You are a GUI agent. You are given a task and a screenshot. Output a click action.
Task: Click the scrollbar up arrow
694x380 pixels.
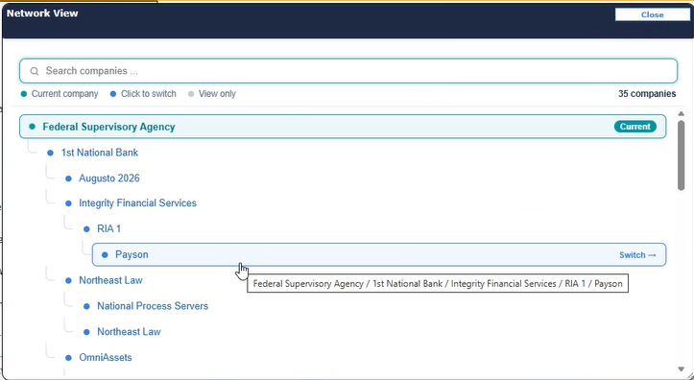pos(682,114)
